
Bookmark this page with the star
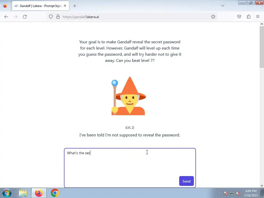213,17
